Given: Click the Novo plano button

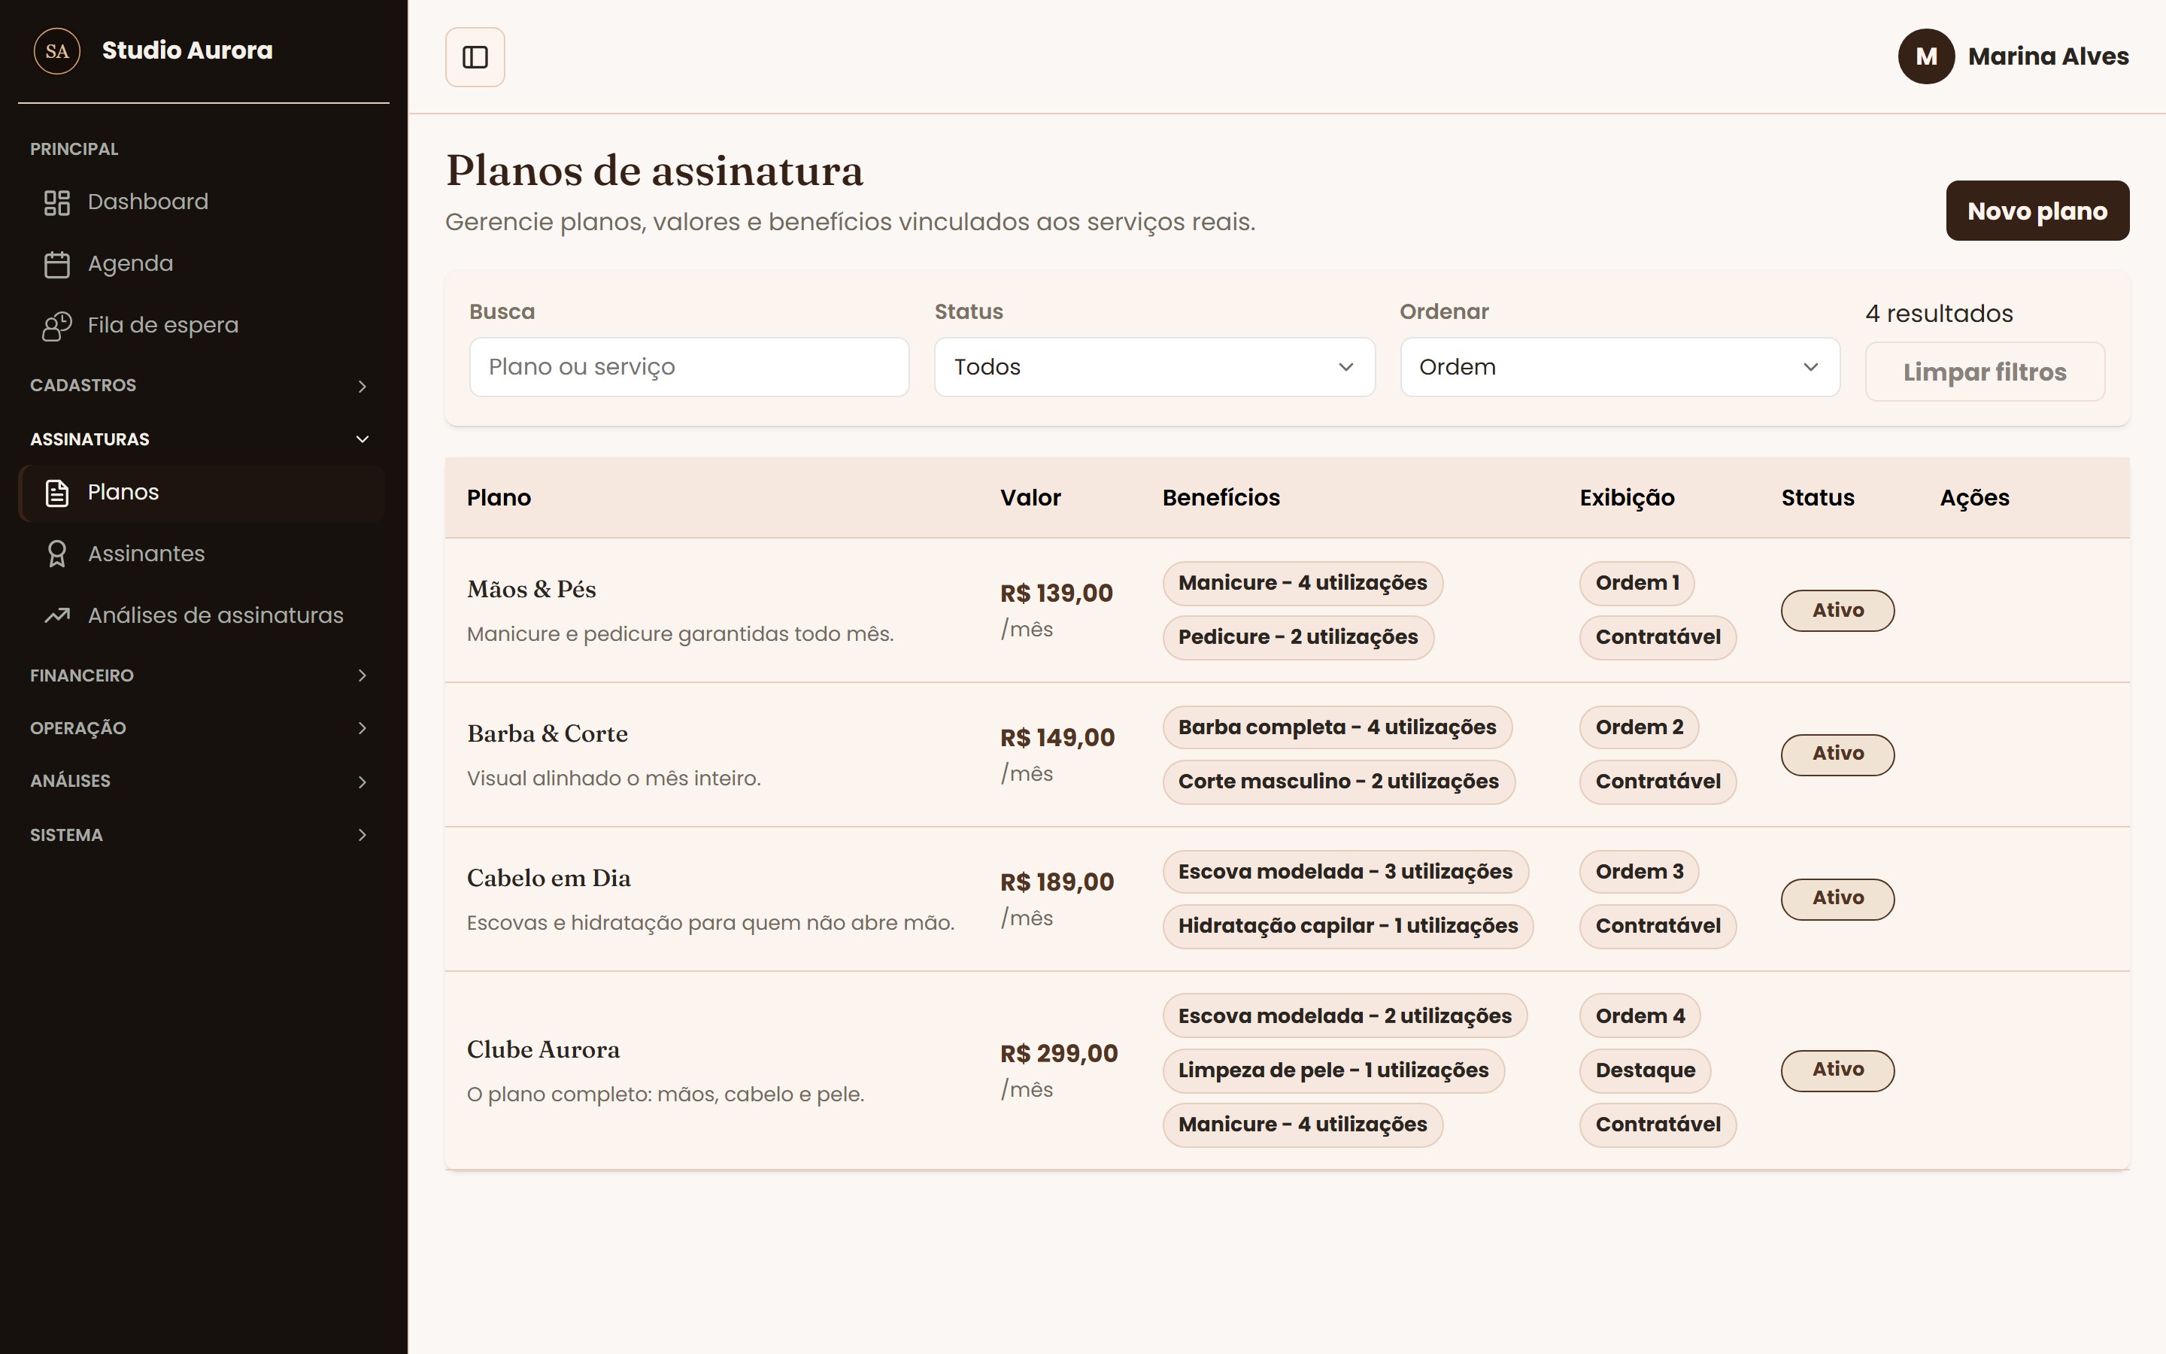Looking at the screenshot, I should [2037, 211].
